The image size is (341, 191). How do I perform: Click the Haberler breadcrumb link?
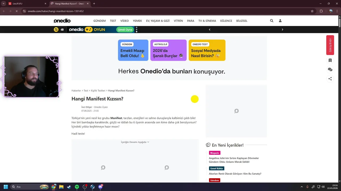[76, 91]
